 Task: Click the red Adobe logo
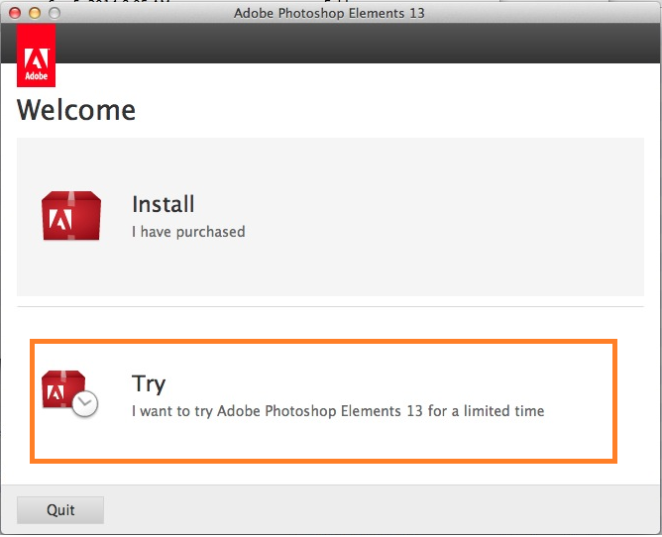37,57
